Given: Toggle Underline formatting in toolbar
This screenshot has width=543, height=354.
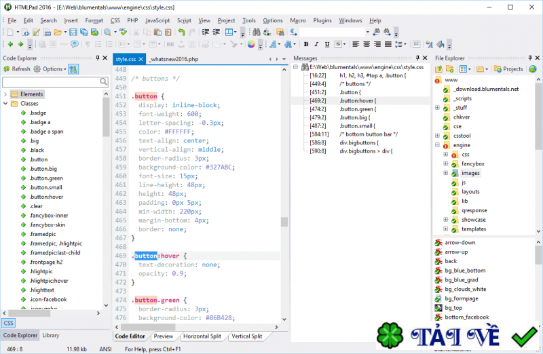Looking at the screenshot, I should coord(326,45).
